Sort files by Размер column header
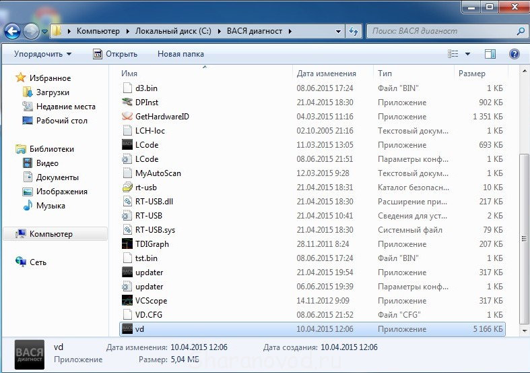530x373 pixels. 471,73
